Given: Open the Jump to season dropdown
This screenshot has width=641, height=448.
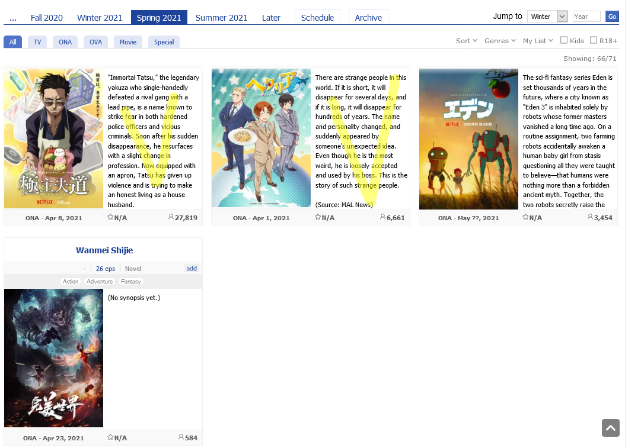Looking at the screenshot, I should (x=547, y=17).
